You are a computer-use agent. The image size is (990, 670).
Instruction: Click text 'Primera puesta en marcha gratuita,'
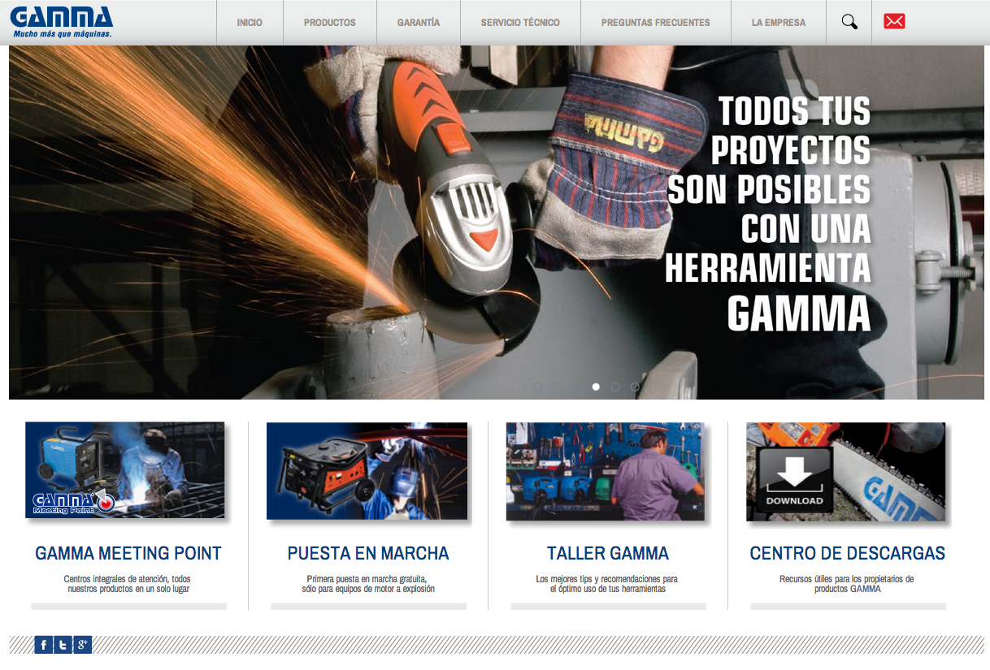367,579
